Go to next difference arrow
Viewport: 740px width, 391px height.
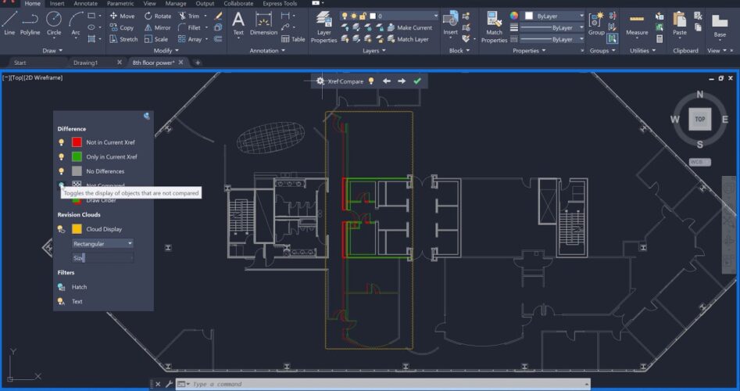[402, 81]
